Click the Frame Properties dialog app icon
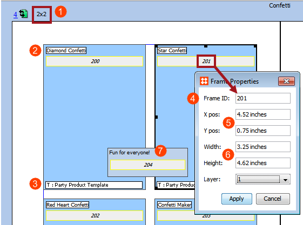This screenshot has width=303, height=225. 204,81
